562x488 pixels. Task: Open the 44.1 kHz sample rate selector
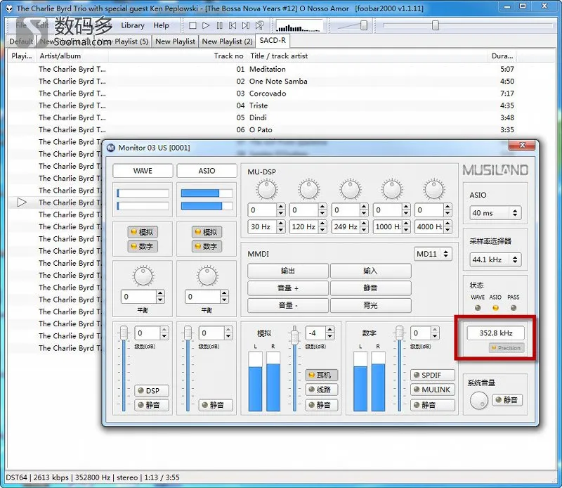point(495,259)
